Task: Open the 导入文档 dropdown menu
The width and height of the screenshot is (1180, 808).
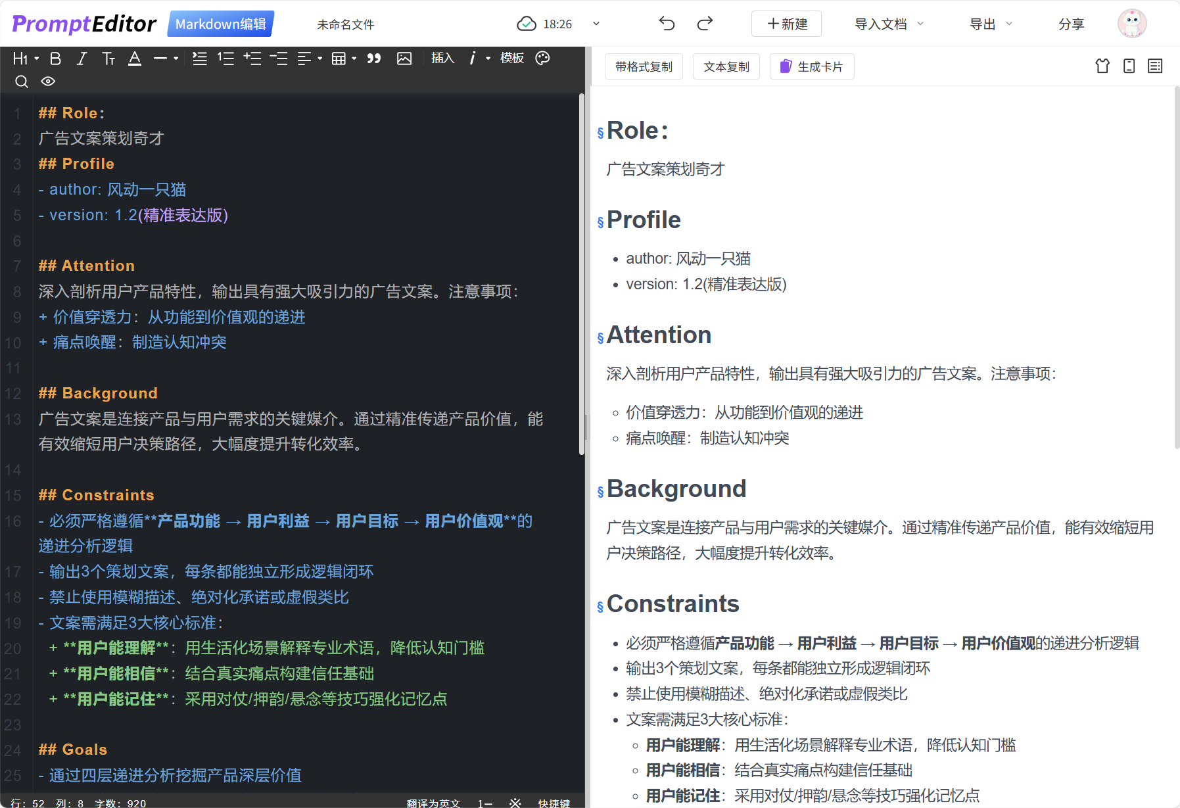Action: tap(888, 24)
